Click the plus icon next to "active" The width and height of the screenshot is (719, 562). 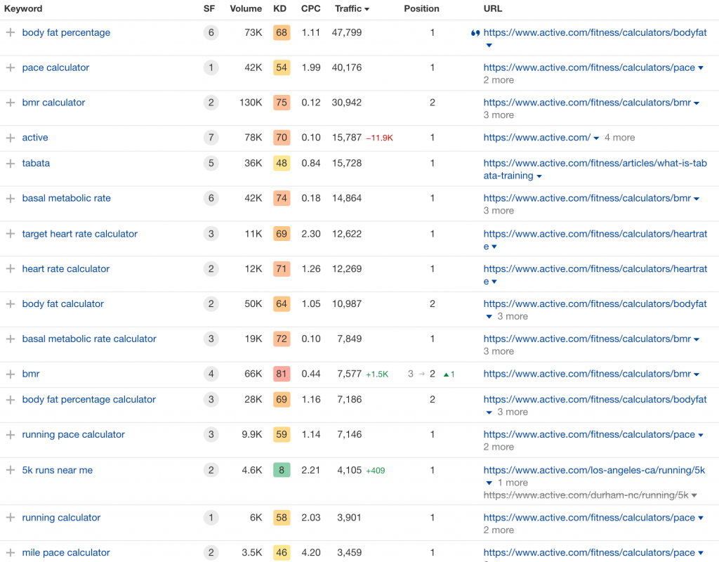coord(10,138)
